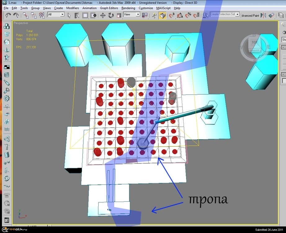Open the Modifiers menu
The image size is (286, 233).
(72, 8)
